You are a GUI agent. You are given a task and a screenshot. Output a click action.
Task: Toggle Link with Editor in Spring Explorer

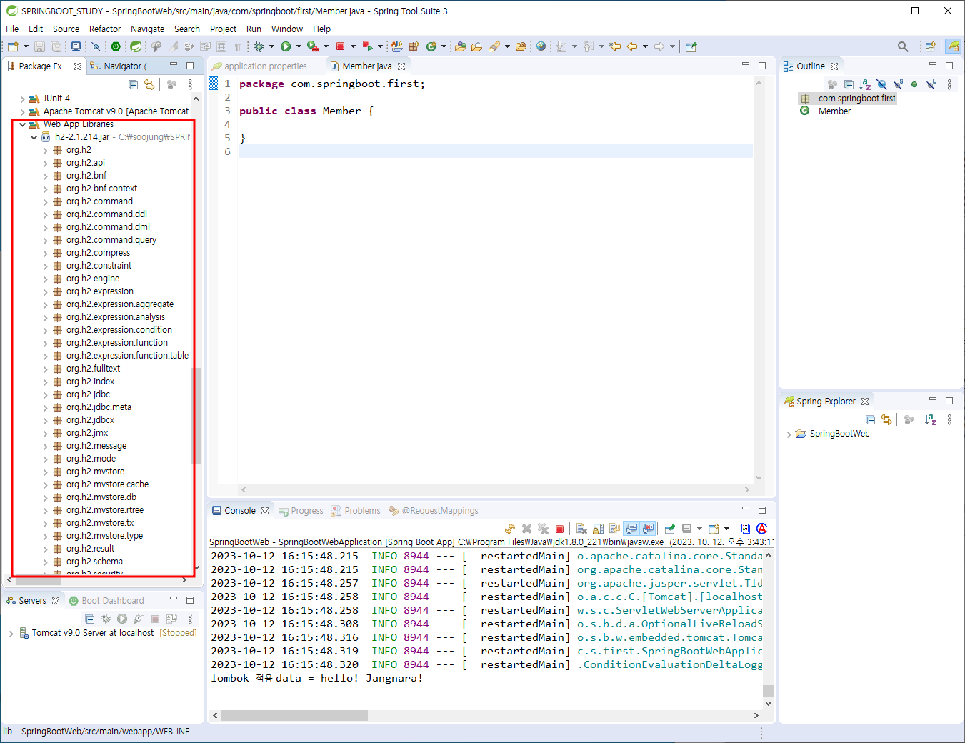click(x=886, y=419)
